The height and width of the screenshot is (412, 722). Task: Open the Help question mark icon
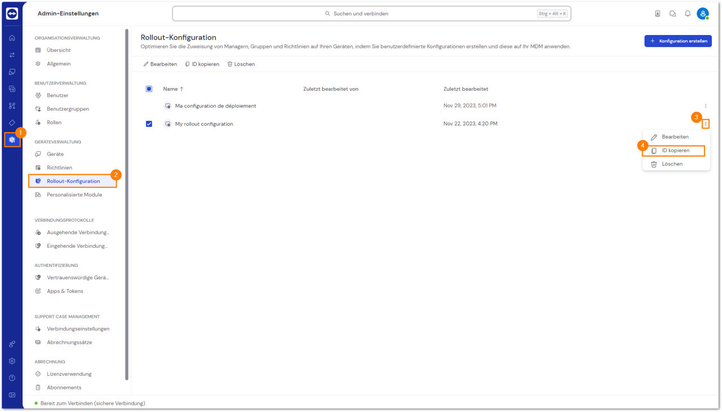tap(12, 378)
